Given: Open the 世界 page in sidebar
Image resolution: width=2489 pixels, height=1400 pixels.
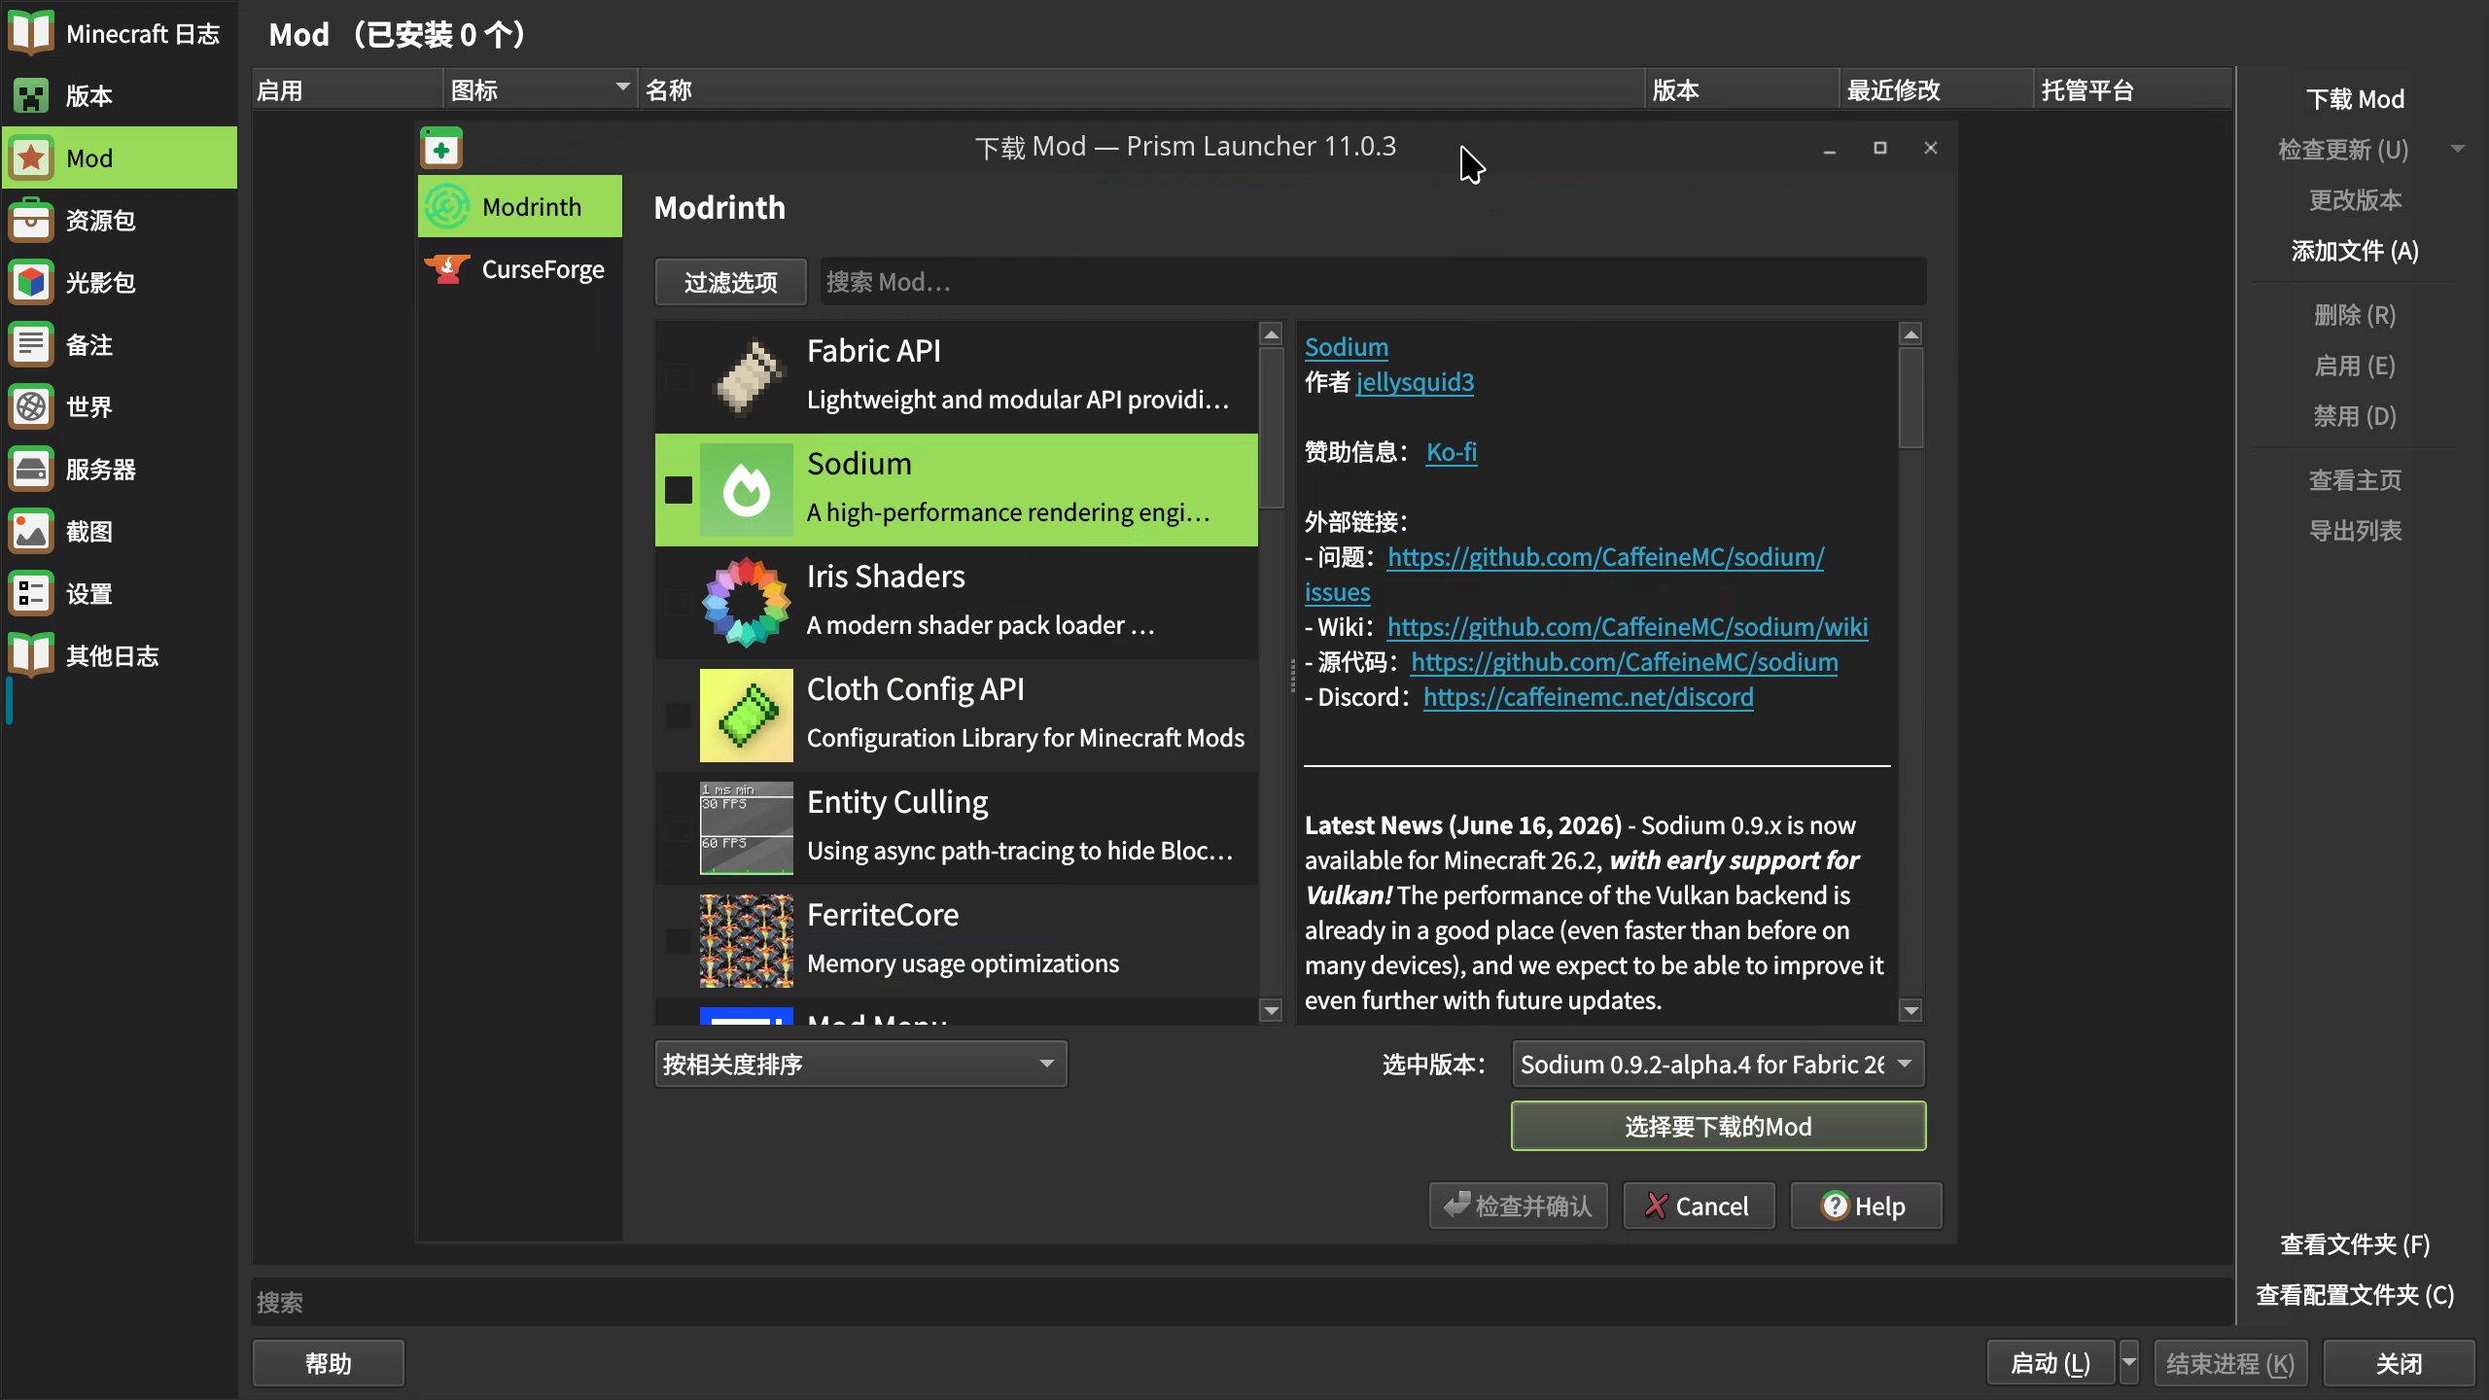Looking at the screenshot, I should tap(120, 406).
